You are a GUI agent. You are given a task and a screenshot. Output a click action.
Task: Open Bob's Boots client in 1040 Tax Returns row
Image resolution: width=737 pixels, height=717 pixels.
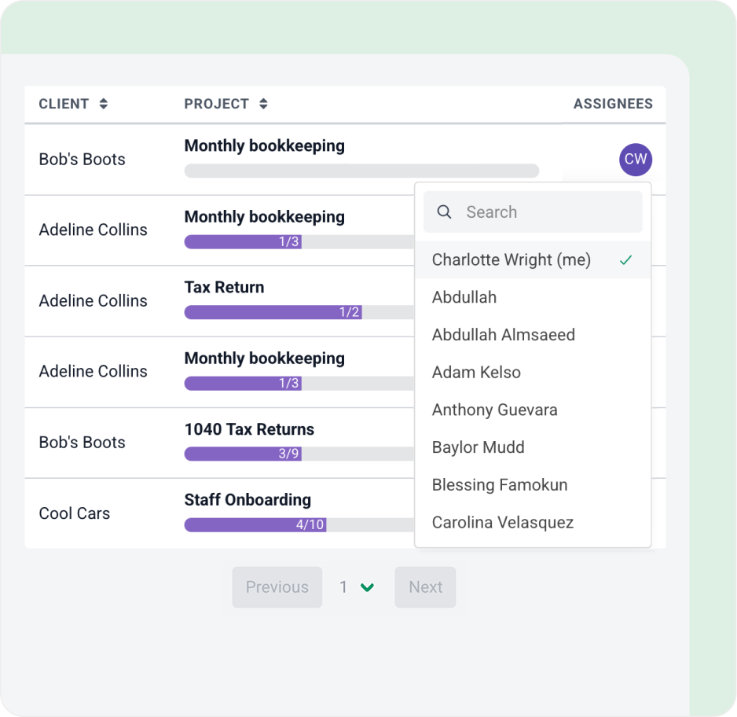(82, 443)
